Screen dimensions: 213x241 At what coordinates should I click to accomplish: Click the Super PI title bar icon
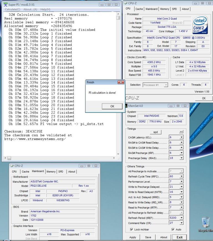(6, 4)
